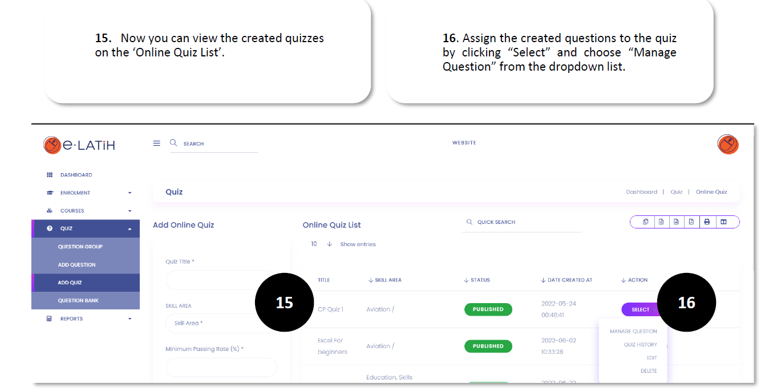Click the Select button for CP Quiz 1
The height and width of the screenshot is (392, 769).
click(x=641, y=309)
